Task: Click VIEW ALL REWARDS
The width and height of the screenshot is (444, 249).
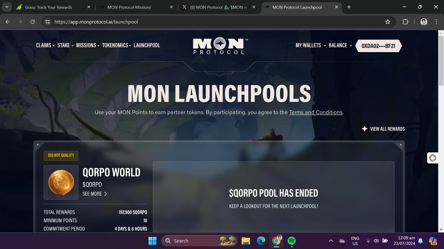Action: point(387,129)
